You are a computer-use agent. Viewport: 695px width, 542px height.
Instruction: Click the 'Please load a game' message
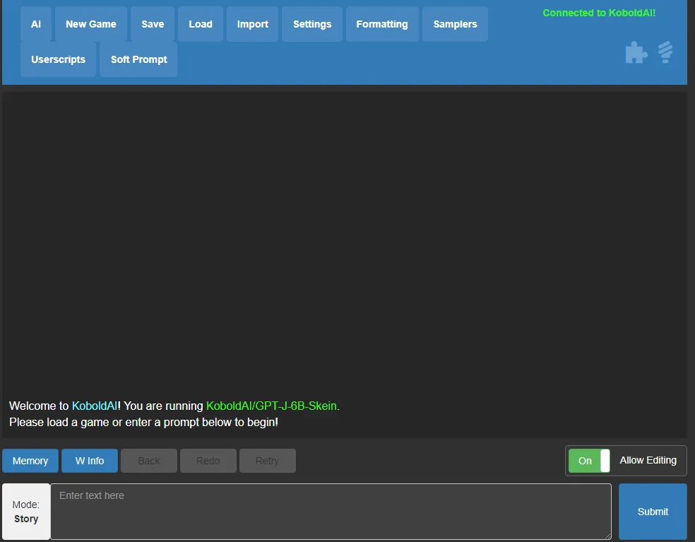[143, 423]
